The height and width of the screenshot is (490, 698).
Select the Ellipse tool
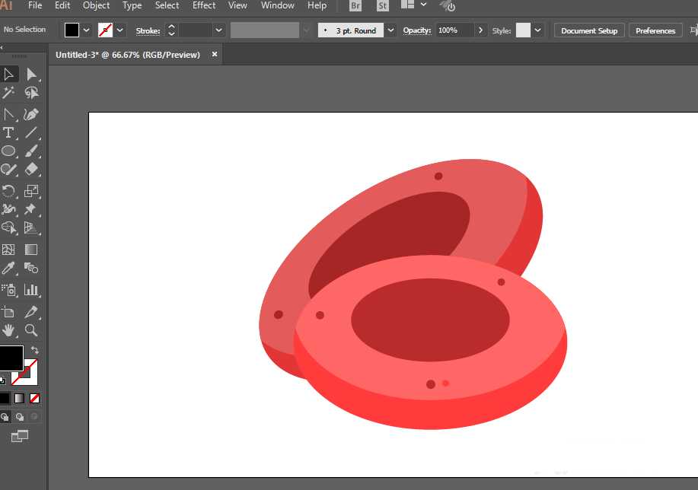click(x=9, y=151)
